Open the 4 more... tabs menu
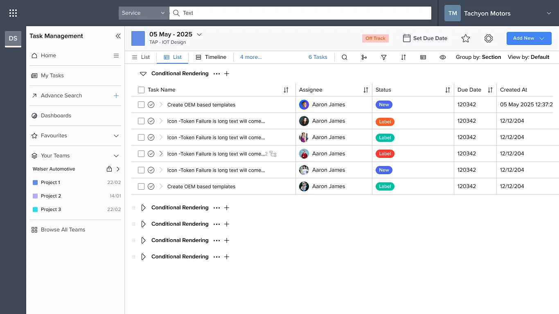This screenshot has height=314, width=559. coord(251,57)
